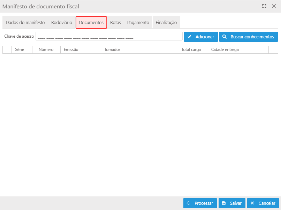The image size is (281, 210).
Task: Click the Cancelar button
Action: coord(263,203)
